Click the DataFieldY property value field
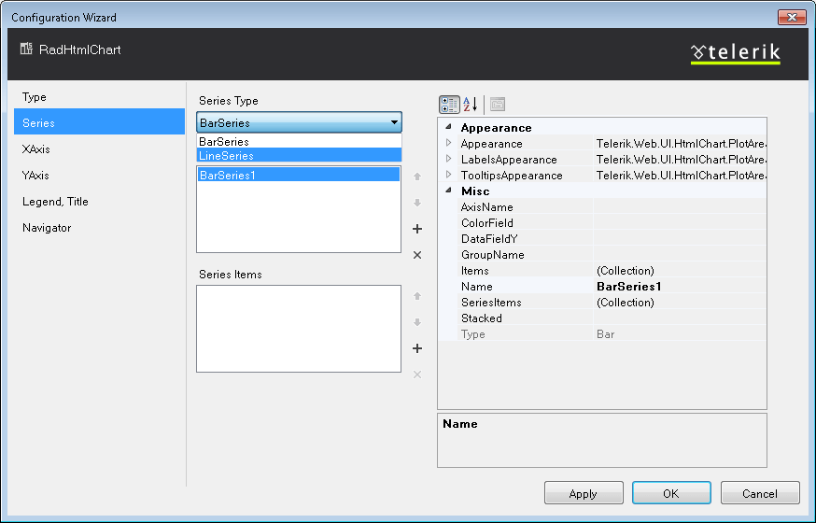This screenshot has width=816, height=523. [x=679, y=239]
